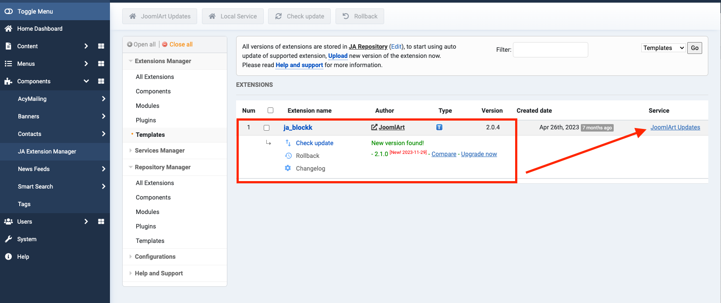
Task: Click the Content dashboard grid icon
Action: tap(101, 46)
